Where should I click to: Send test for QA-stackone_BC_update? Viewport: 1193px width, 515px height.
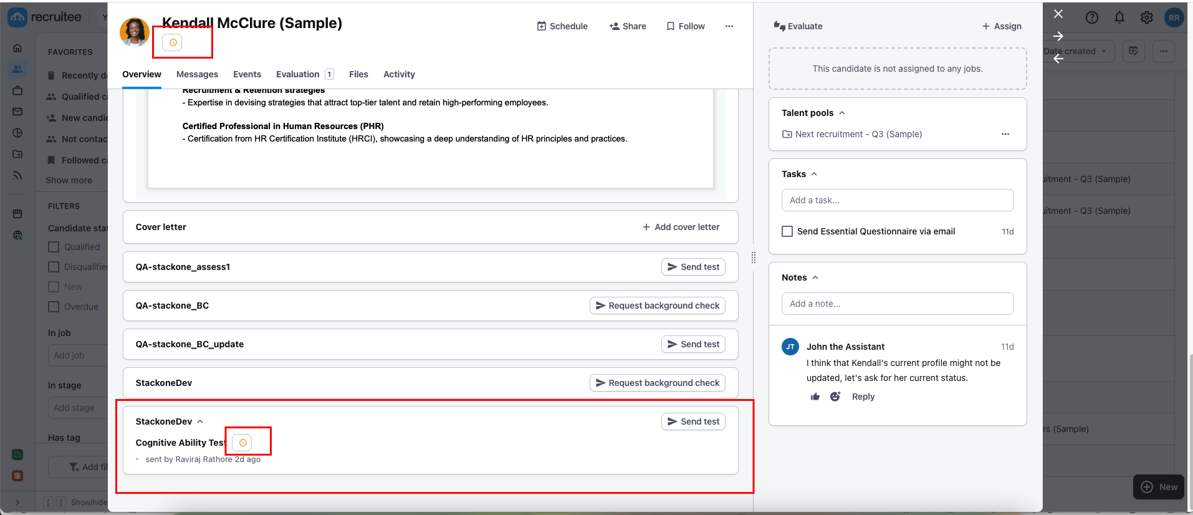(x=693, y=344)
